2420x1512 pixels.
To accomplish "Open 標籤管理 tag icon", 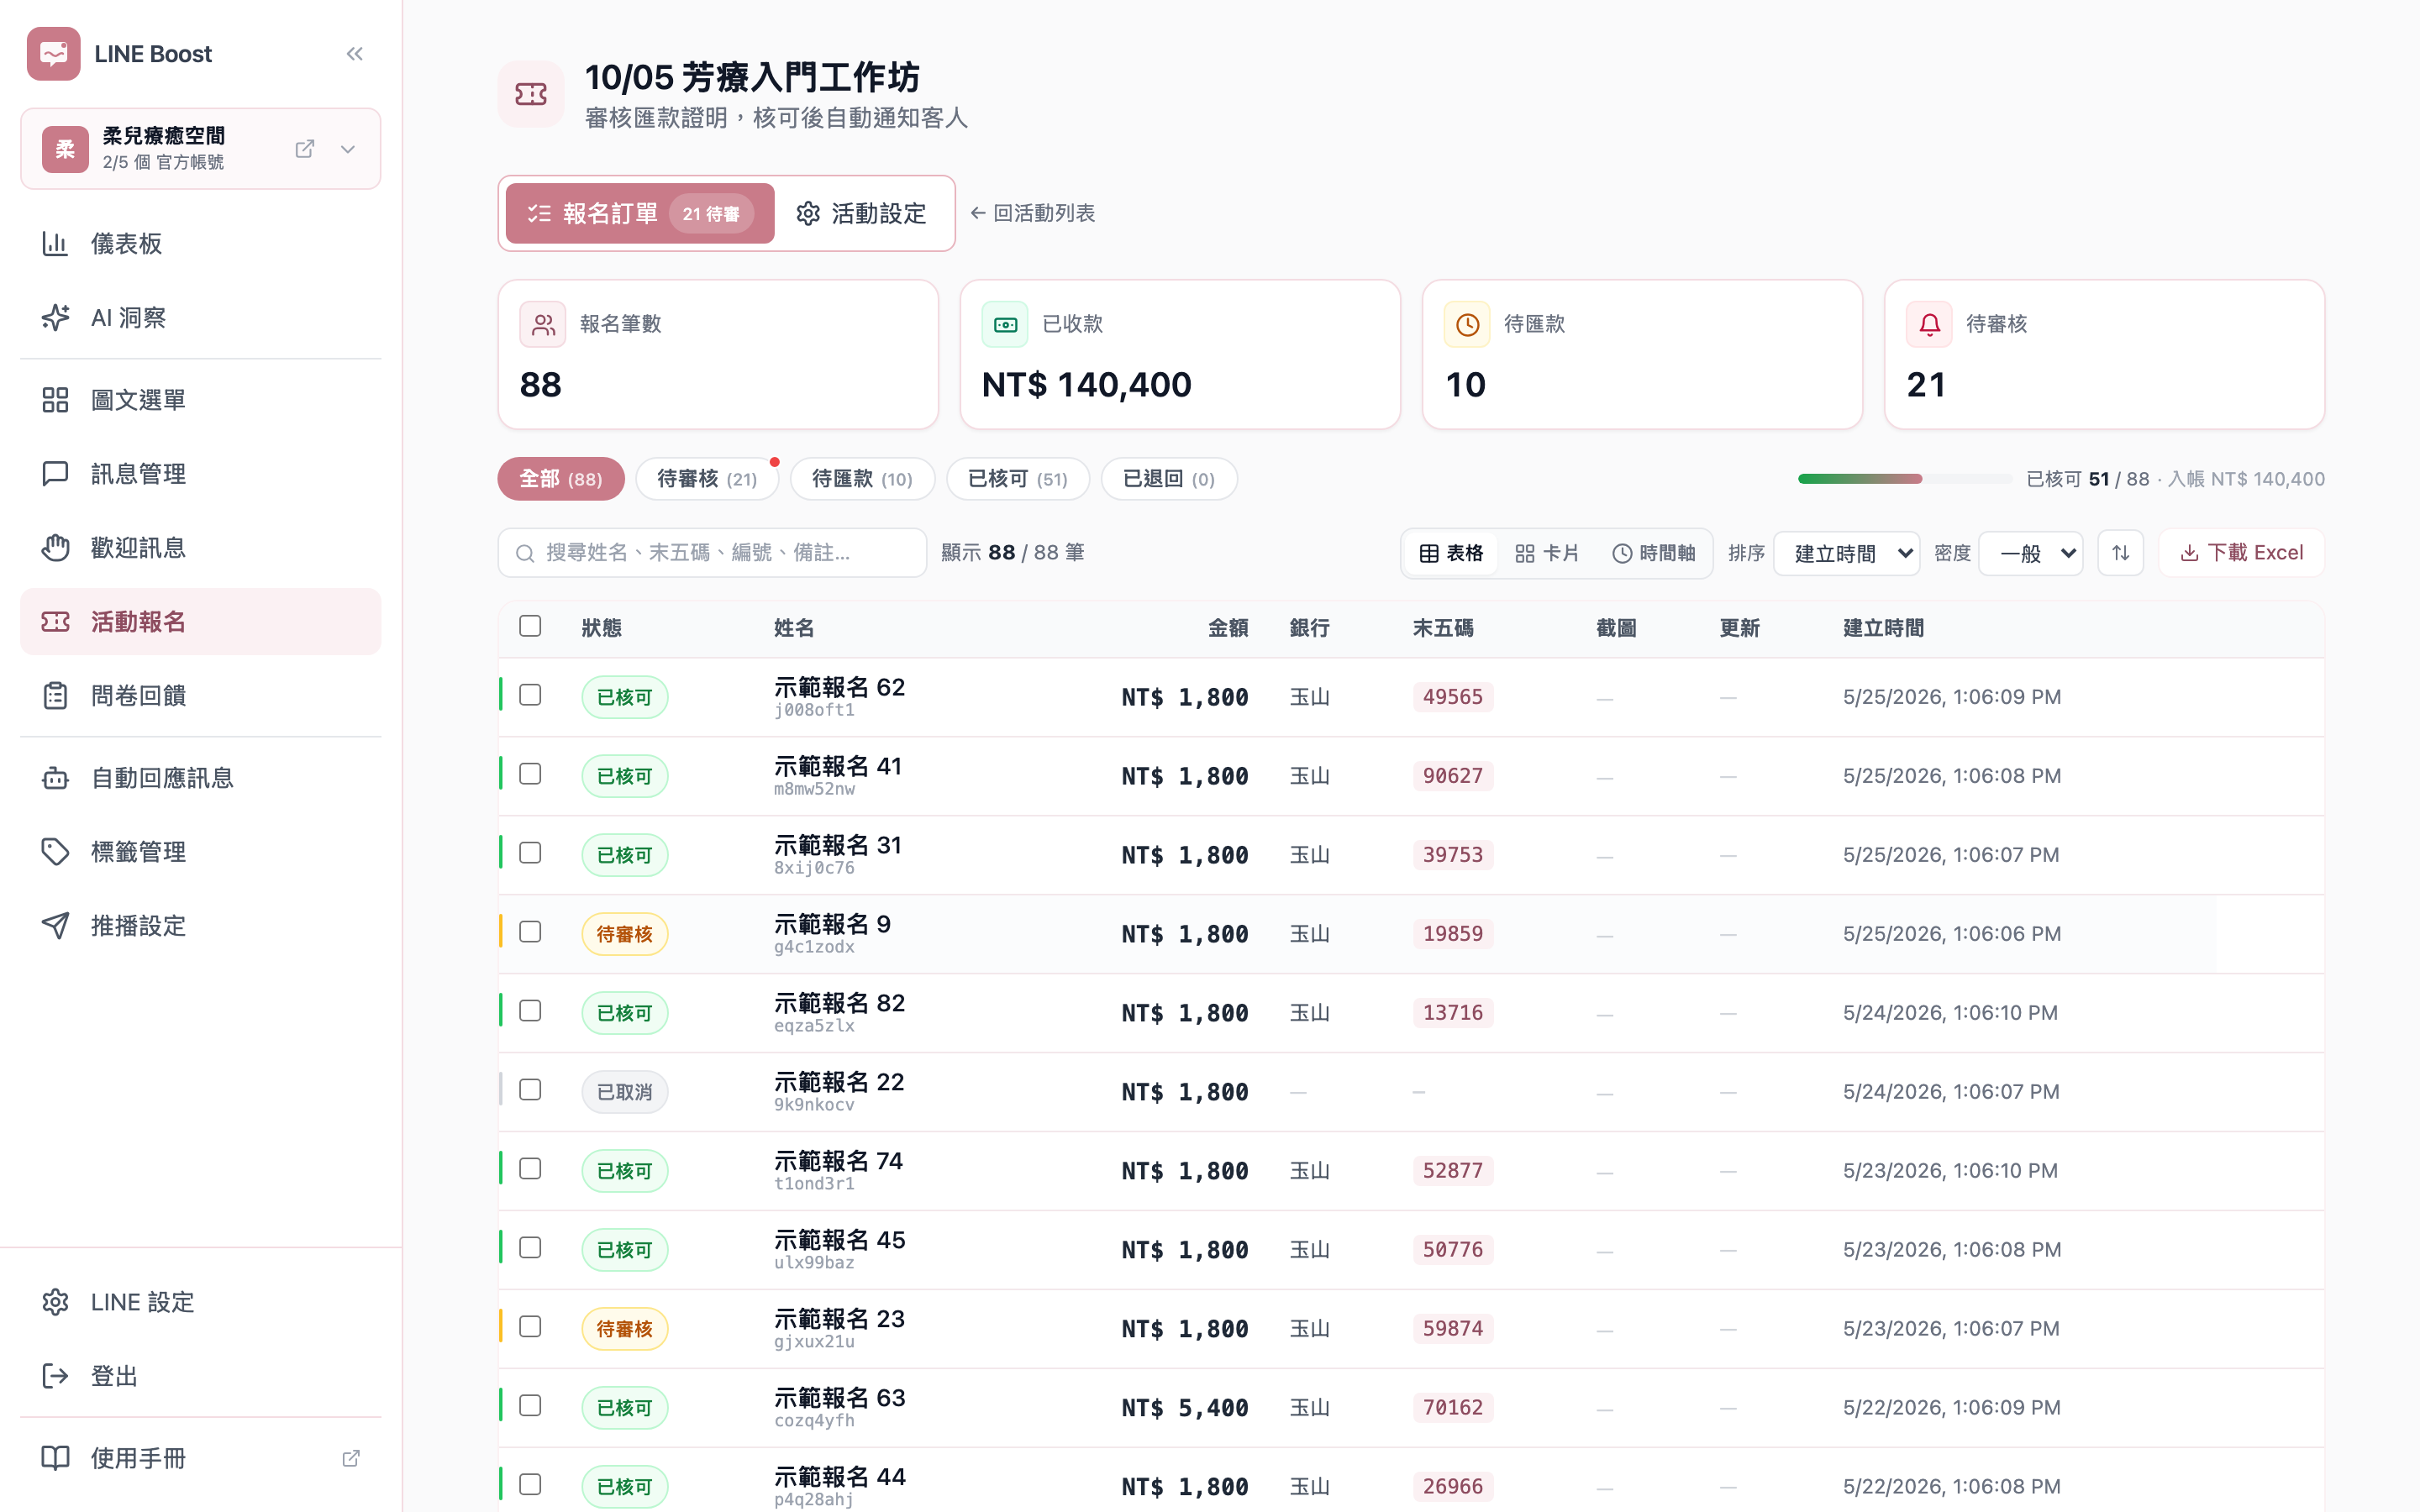I will click(55, 852).
